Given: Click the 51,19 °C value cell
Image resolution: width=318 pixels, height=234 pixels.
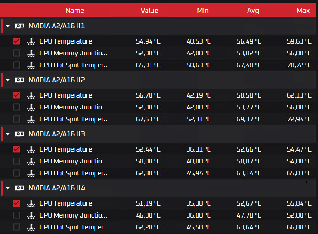Looking at the screenshot, I should [148, 203].
